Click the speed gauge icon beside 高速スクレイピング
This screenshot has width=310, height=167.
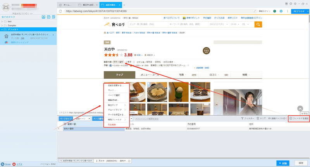click(6, 42)
